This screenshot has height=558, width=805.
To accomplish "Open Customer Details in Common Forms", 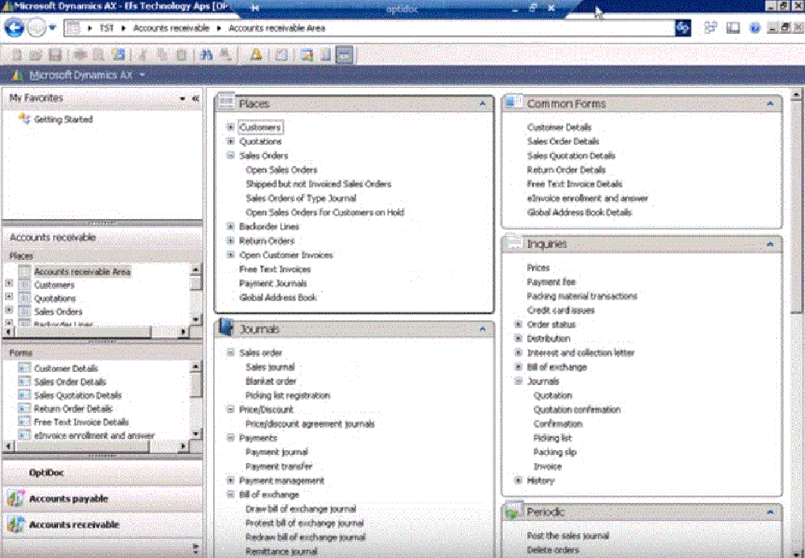I will tap(559, 127).
